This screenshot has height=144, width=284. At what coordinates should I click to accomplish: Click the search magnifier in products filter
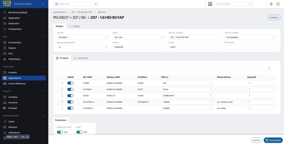[270, 68]
